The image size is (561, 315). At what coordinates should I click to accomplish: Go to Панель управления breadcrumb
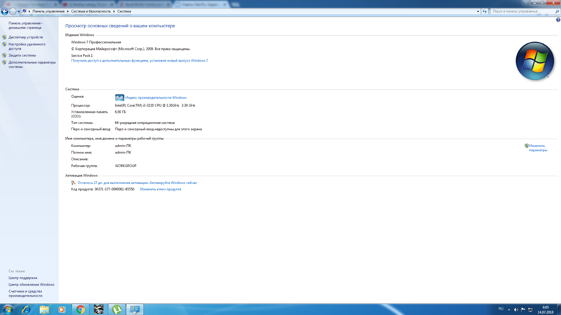tap(48, 11)
